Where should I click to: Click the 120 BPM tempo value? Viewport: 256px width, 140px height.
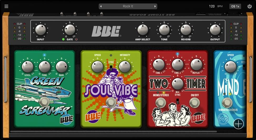212,6
